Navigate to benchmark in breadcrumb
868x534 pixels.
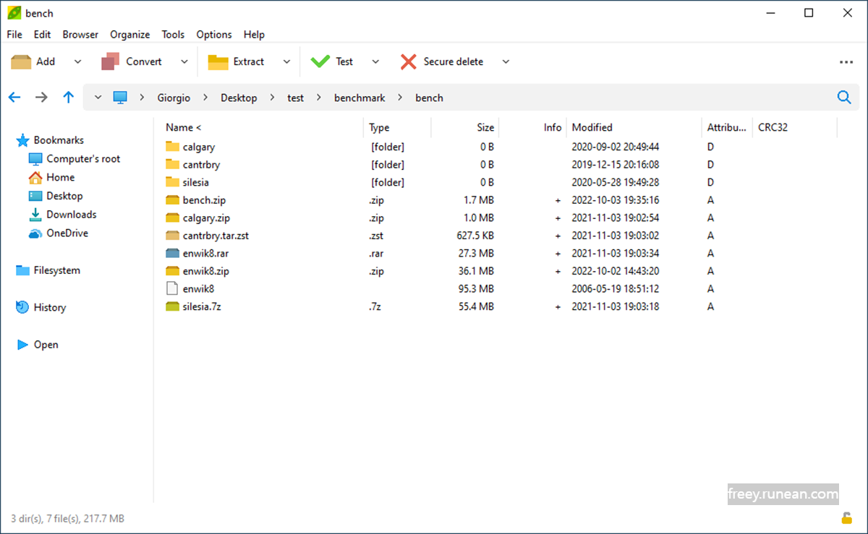click(x=359, y=98)
